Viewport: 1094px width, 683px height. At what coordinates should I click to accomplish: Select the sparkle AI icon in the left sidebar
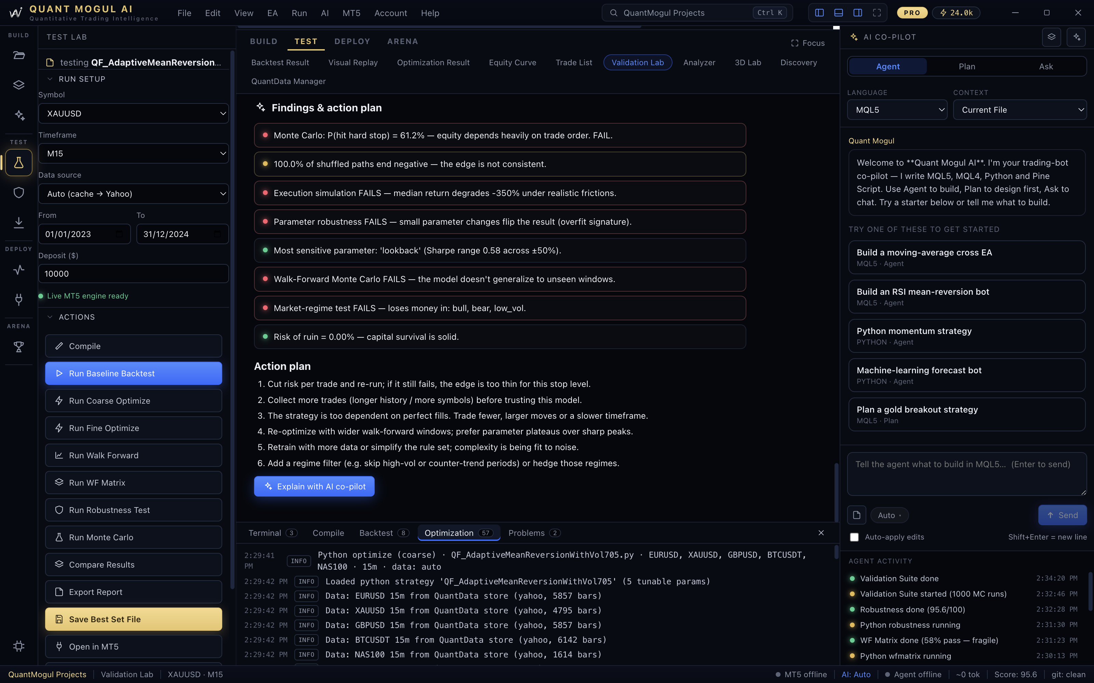[x=18, y=115]
